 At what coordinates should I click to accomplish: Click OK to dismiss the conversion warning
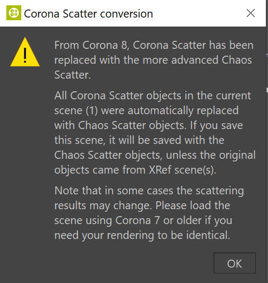click(x=234, y=263)
